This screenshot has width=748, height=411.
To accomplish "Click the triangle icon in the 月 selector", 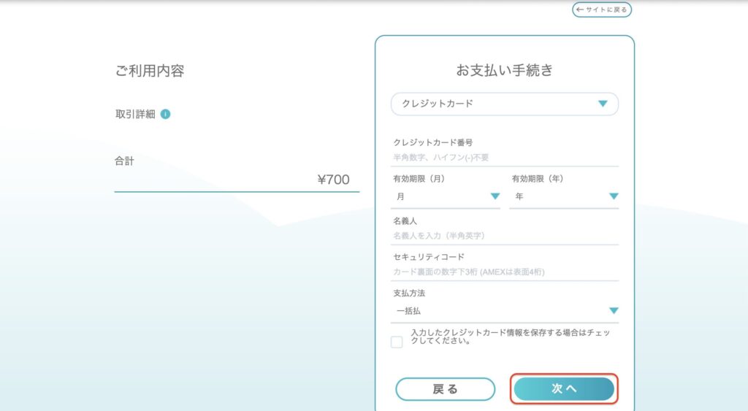I will [x=495, y=196].
